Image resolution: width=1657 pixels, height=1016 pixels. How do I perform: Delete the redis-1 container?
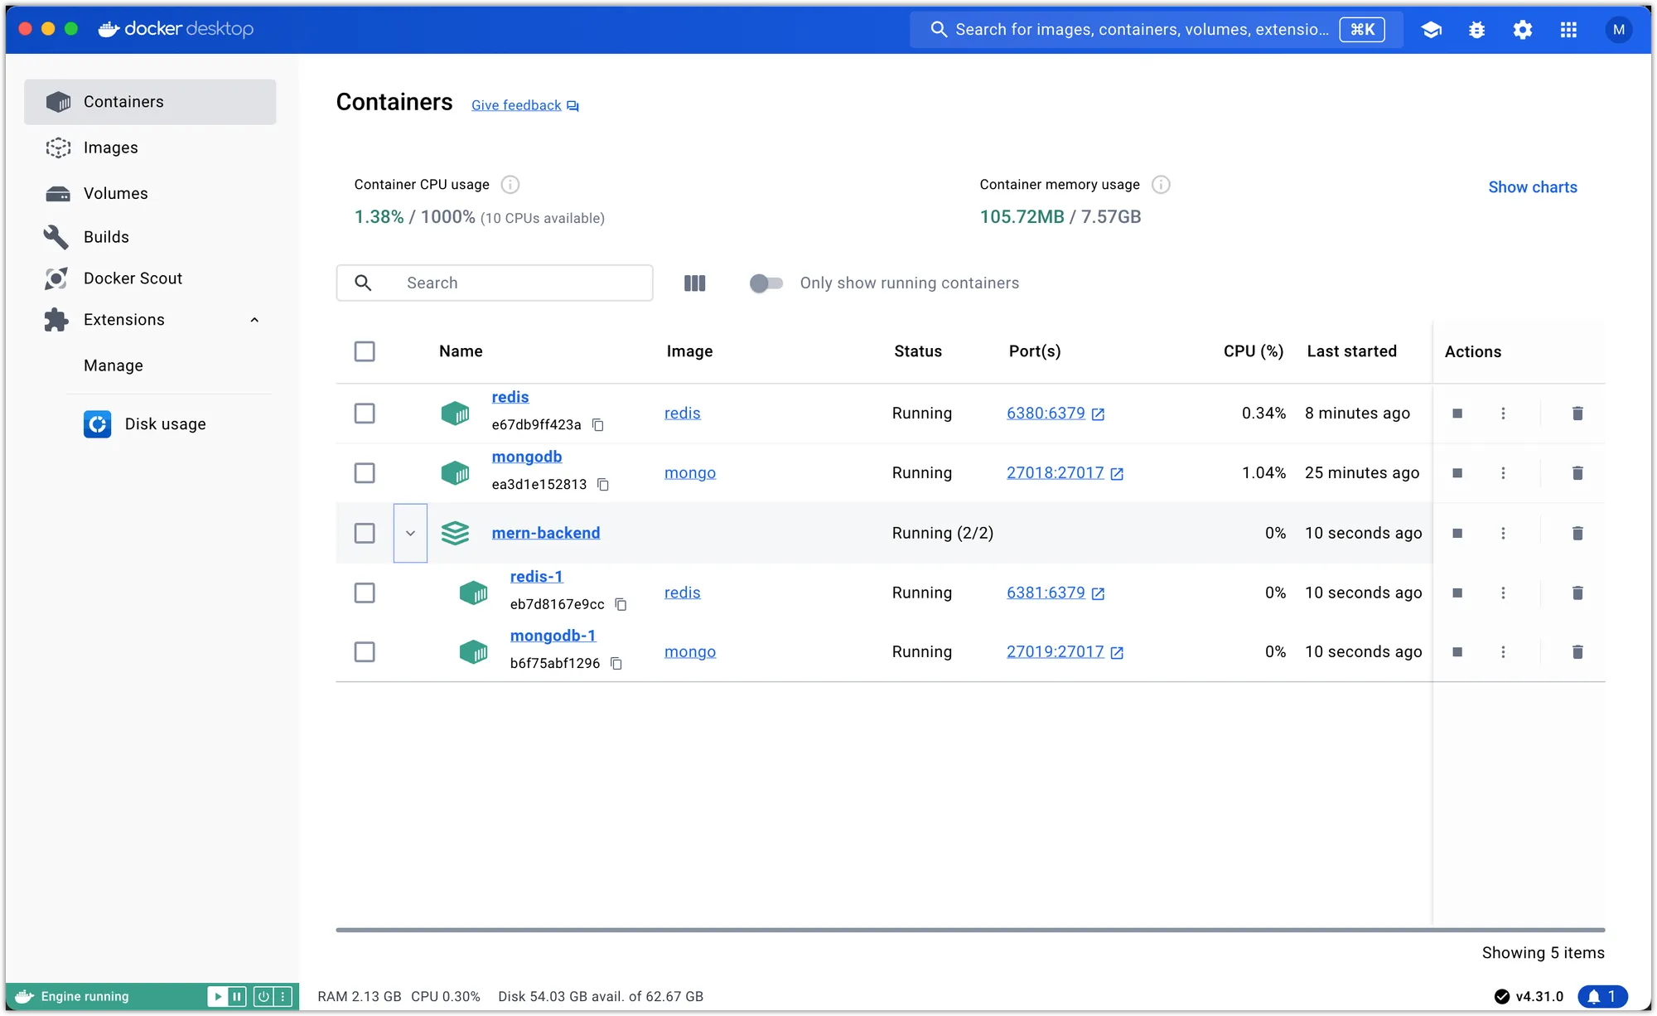click(x=1577, y=593)
